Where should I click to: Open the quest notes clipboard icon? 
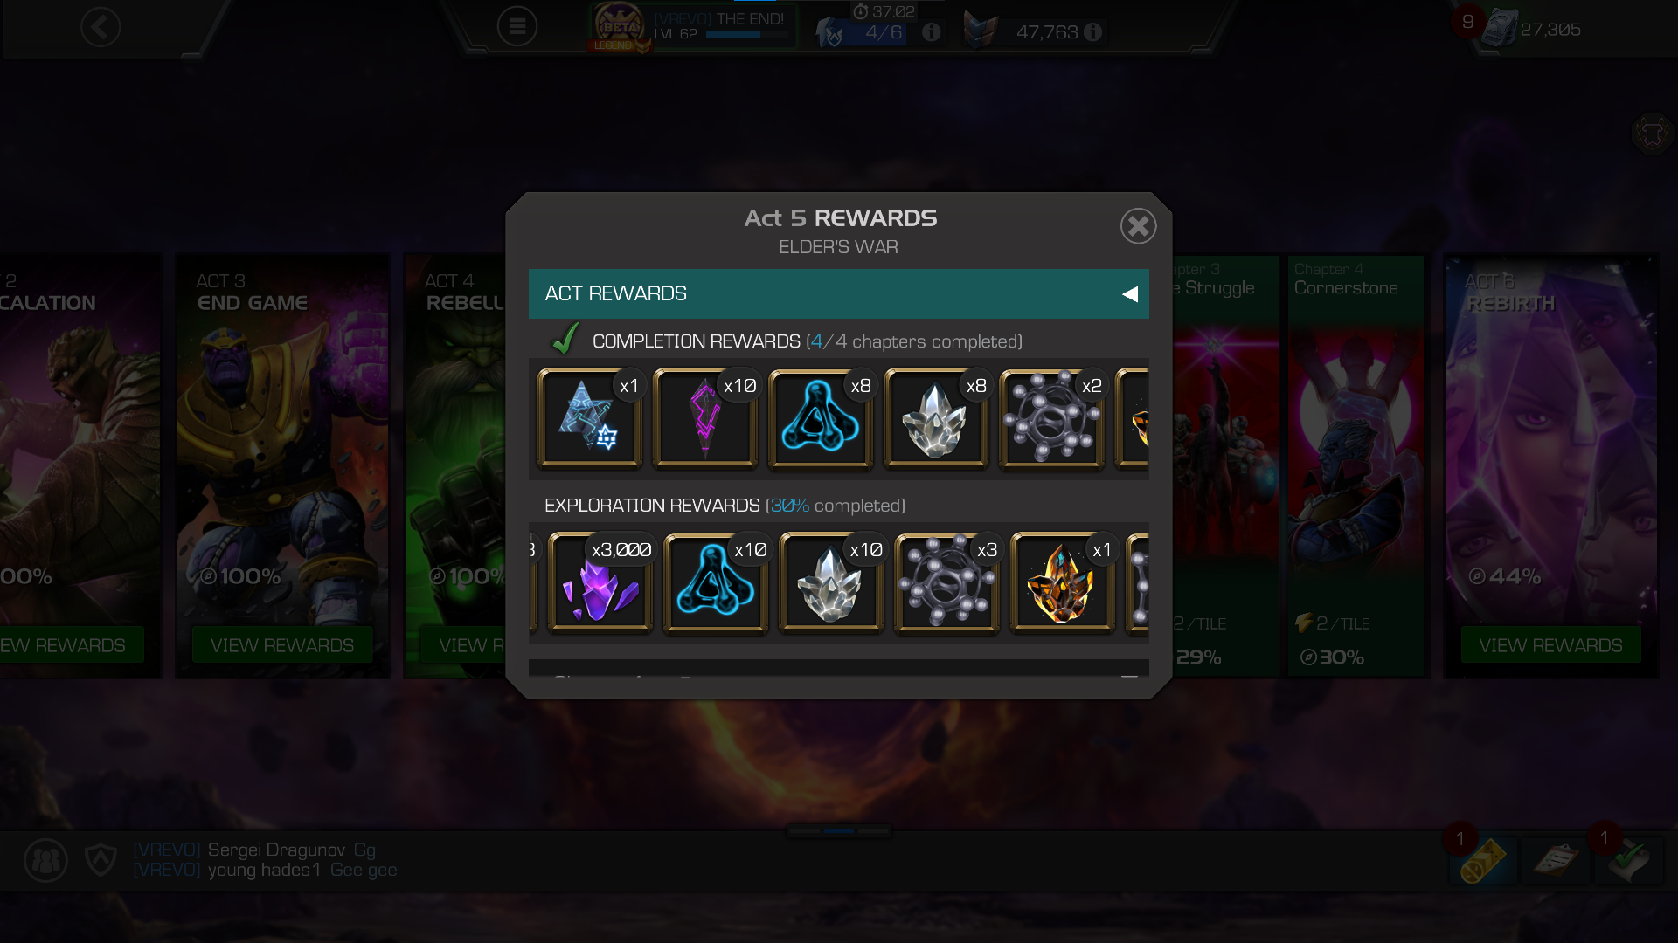[1556, 860]
